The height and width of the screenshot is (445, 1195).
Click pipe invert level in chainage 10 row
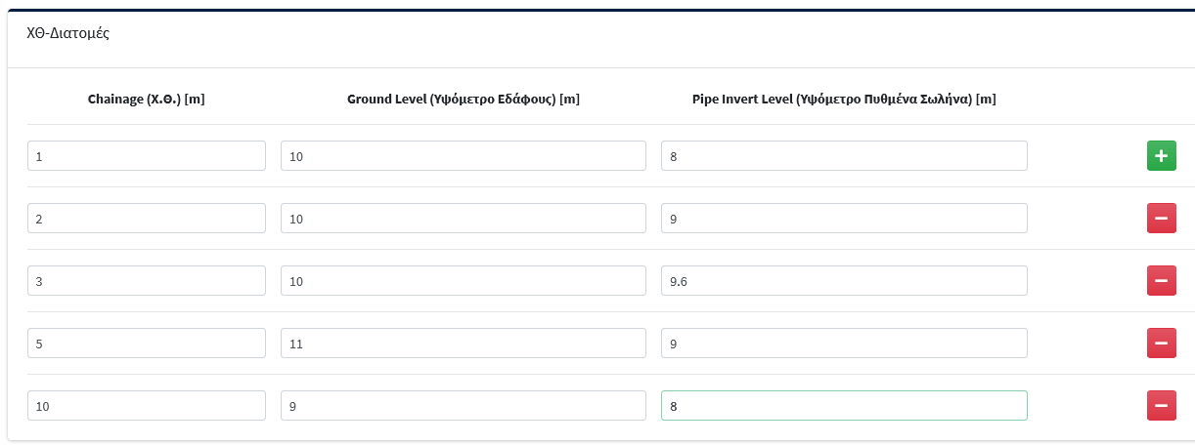(844, 406)
